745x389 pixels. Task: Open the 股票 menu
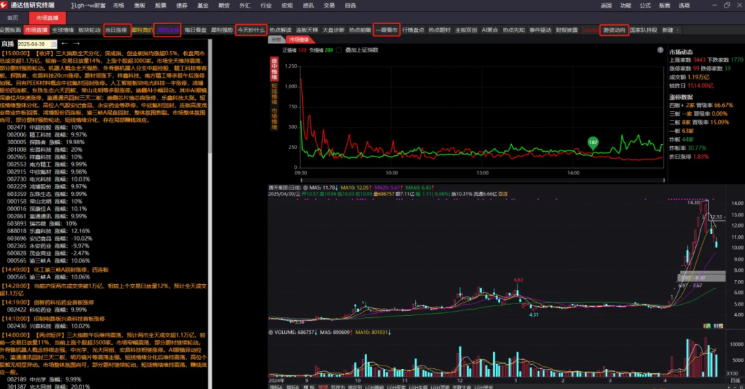[x=161, y=6]
